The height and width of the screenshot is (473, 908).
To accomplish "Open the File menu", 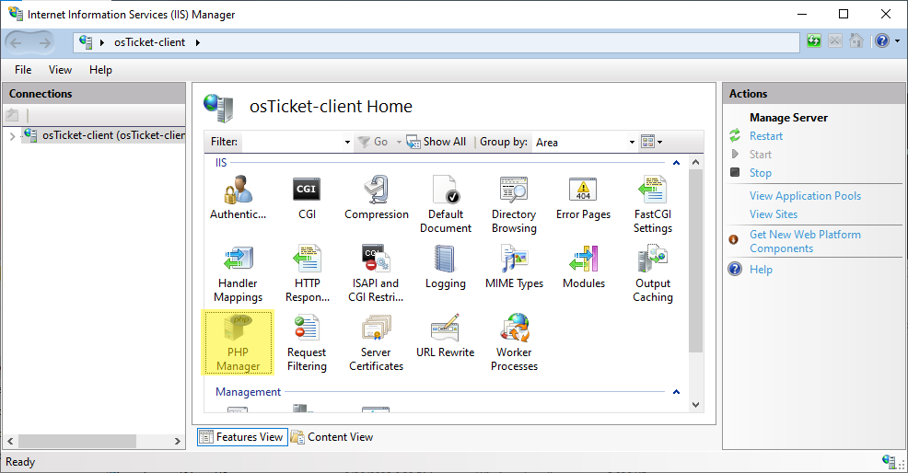I will [x=23, y=69].
